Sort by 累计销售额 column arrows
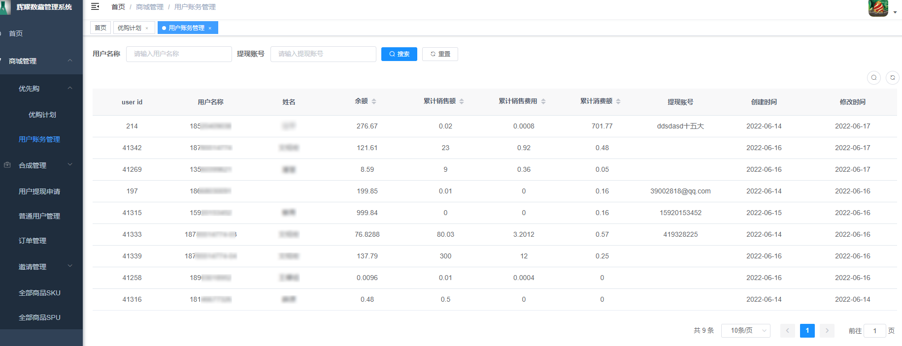 click(462, 101)
